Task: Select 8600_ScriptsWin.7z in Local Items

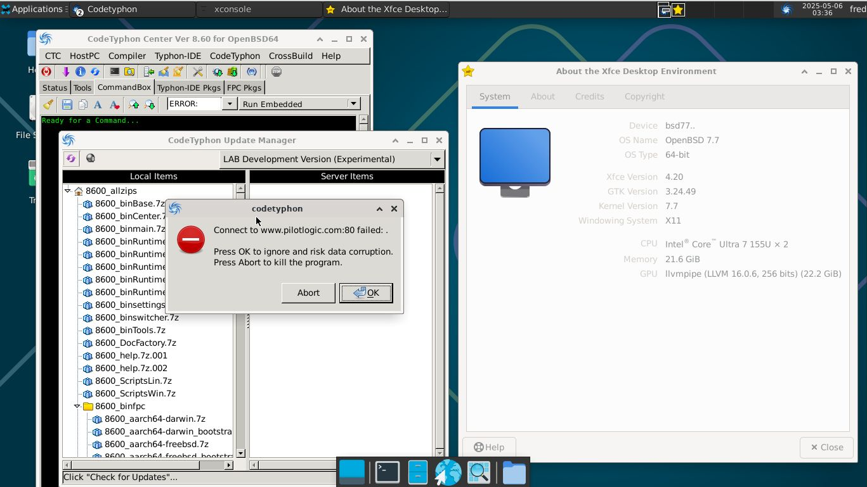Action: point(135,393)
